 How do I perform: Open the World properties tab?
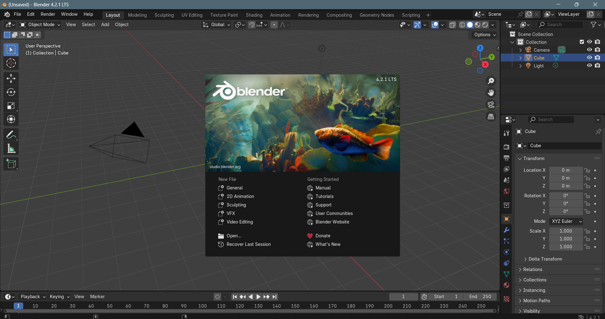click(506, 191)
